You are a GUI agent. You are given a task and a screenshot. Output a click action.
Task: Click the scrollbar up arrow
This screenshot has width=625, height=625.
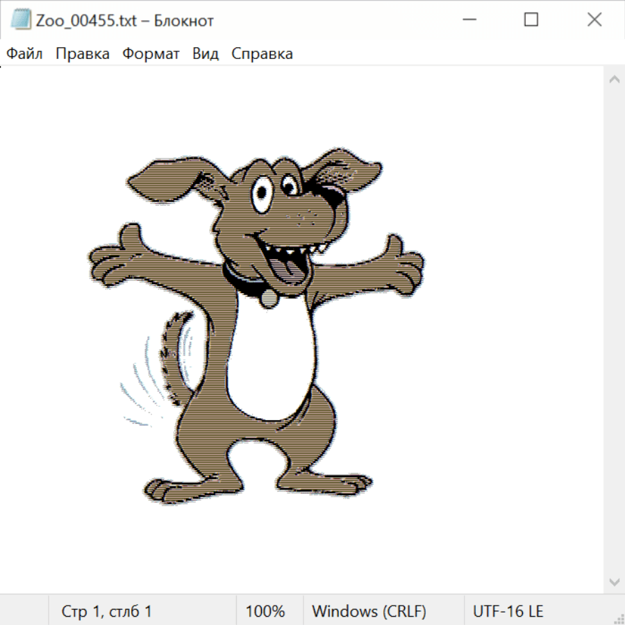614,79
